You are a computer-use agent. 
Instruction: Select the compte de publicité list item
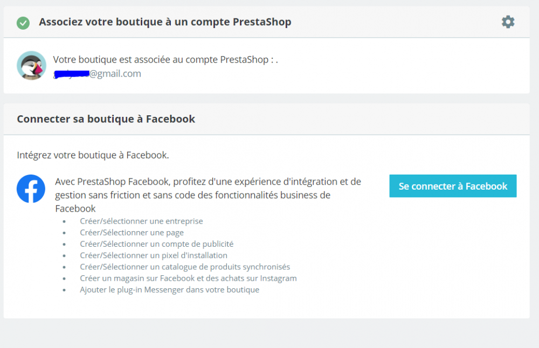click(156, 244)
